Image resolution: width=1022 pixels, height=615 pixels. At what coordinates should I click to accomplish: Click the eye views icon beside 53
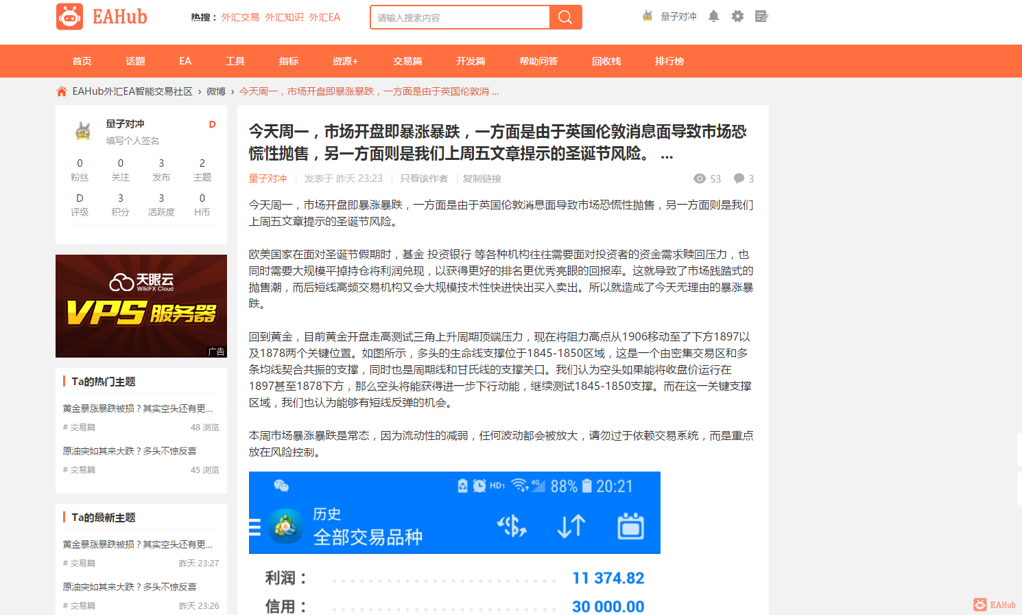(700, 178)
